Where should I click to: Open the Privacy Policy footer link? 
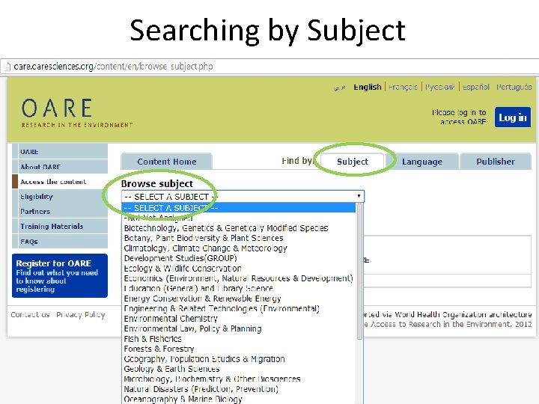[x=80, y=315]
